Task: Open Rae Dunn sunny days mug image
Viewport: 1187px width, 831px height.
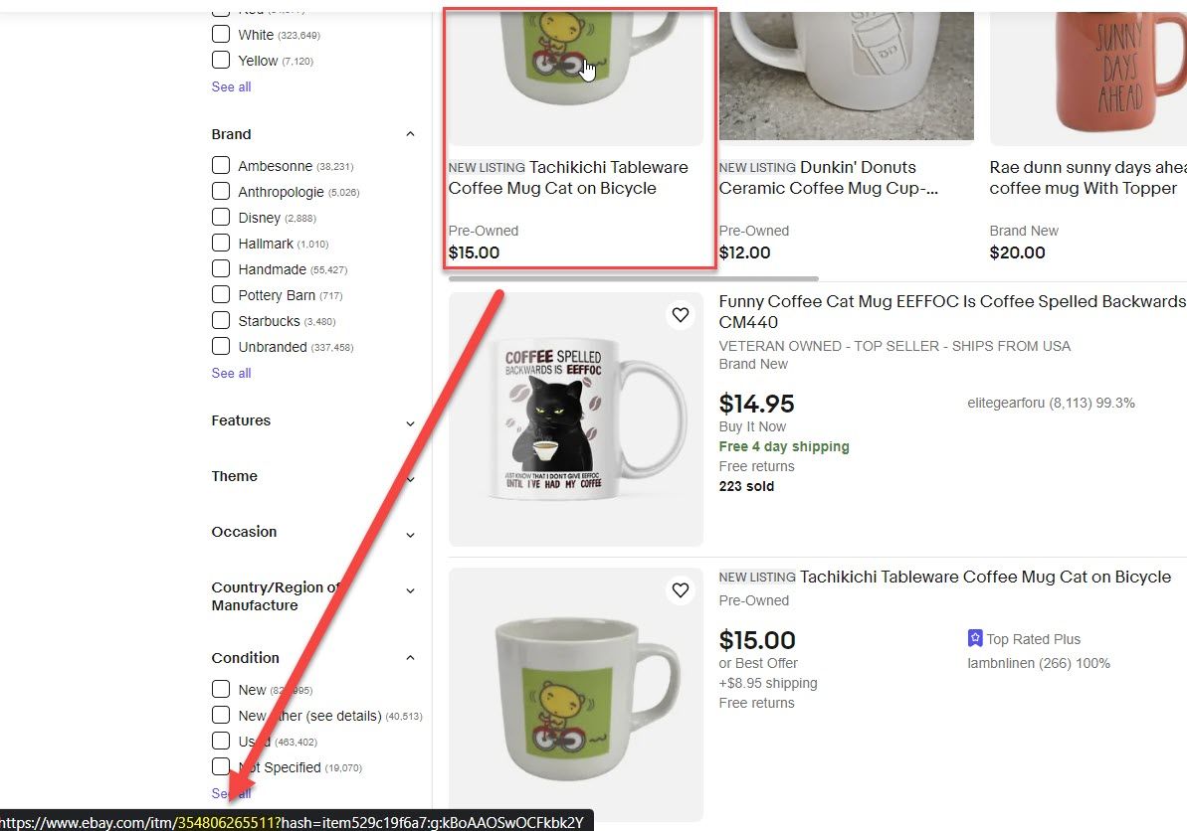Action: point(1088,76)
